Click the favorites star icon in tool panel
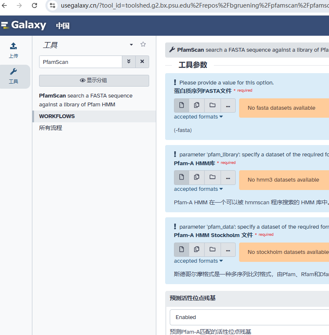This screenshot has width=329, height=335. [x=143, y=44]
